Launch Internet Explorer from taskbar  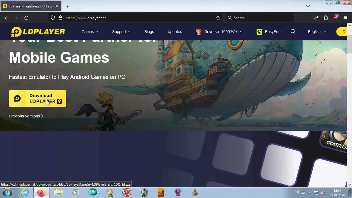[25, 193]
